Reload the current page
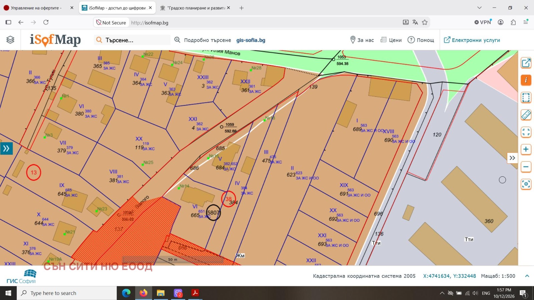 pos(46,22)
